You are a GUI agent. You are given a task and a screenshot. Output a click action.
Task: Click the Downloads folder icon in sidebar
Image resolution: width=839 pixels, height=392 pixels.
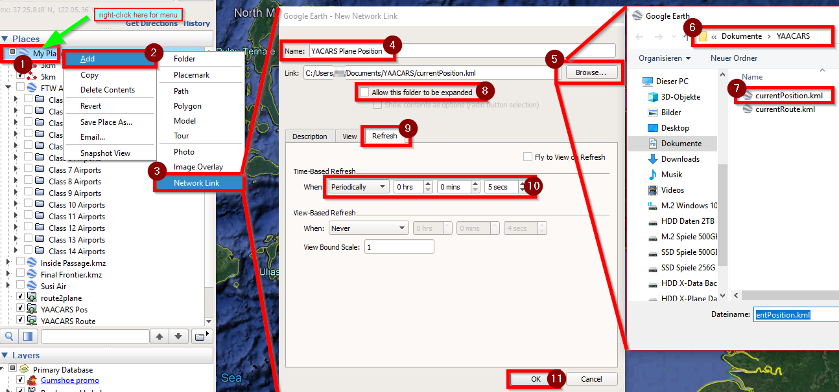tap(653, 159)
